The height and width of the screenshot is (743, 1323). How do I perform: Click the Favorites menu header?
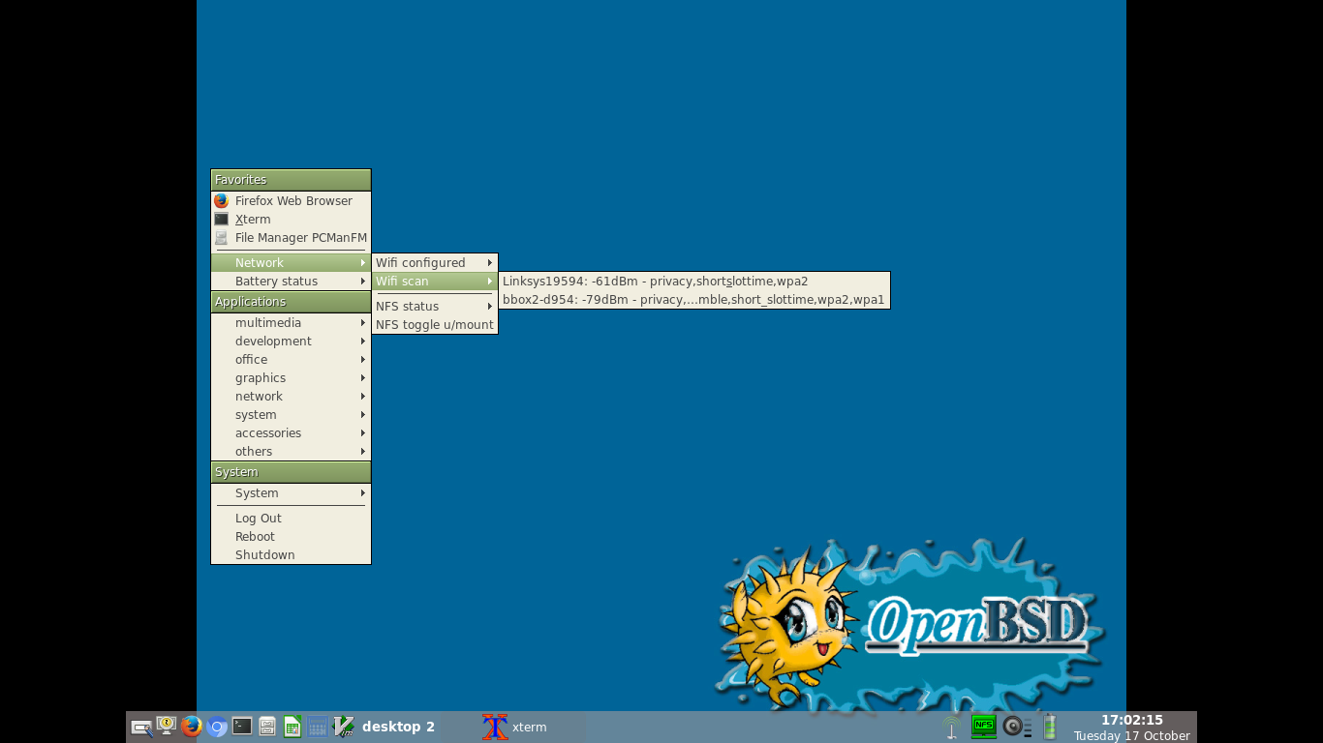tap(291, 180)
